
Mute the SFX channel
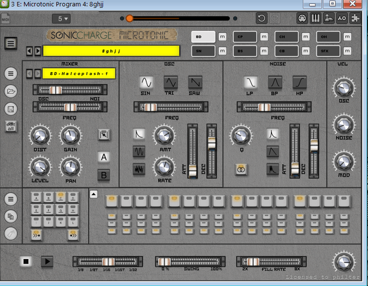[347, 51]
